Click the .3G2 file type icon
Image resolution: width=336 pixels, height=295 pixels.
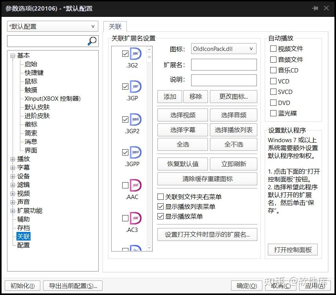[135, 54]
